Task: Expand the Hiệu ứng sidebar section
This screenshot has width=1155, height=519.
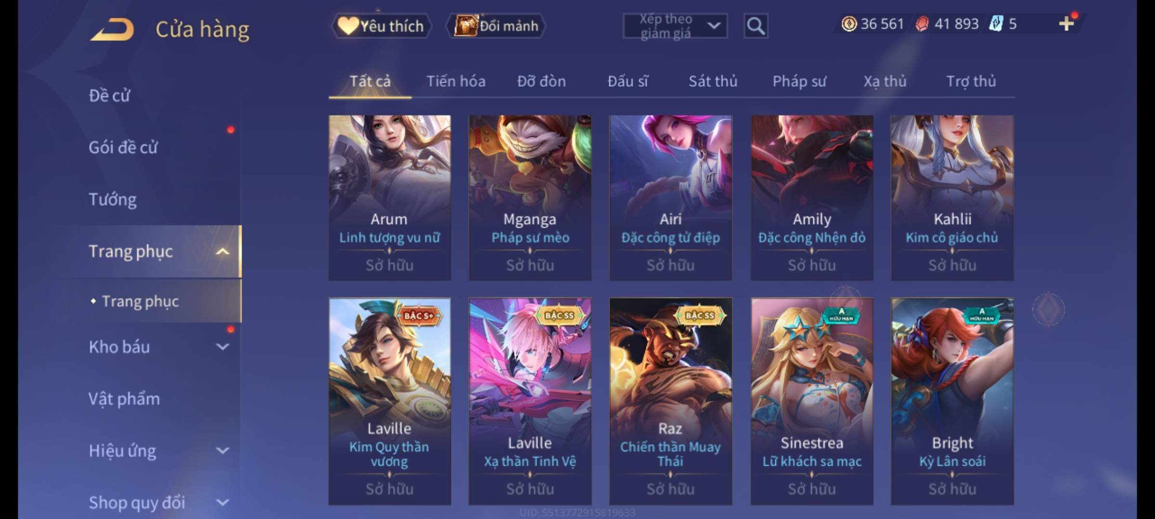Action: click(222, 450)
